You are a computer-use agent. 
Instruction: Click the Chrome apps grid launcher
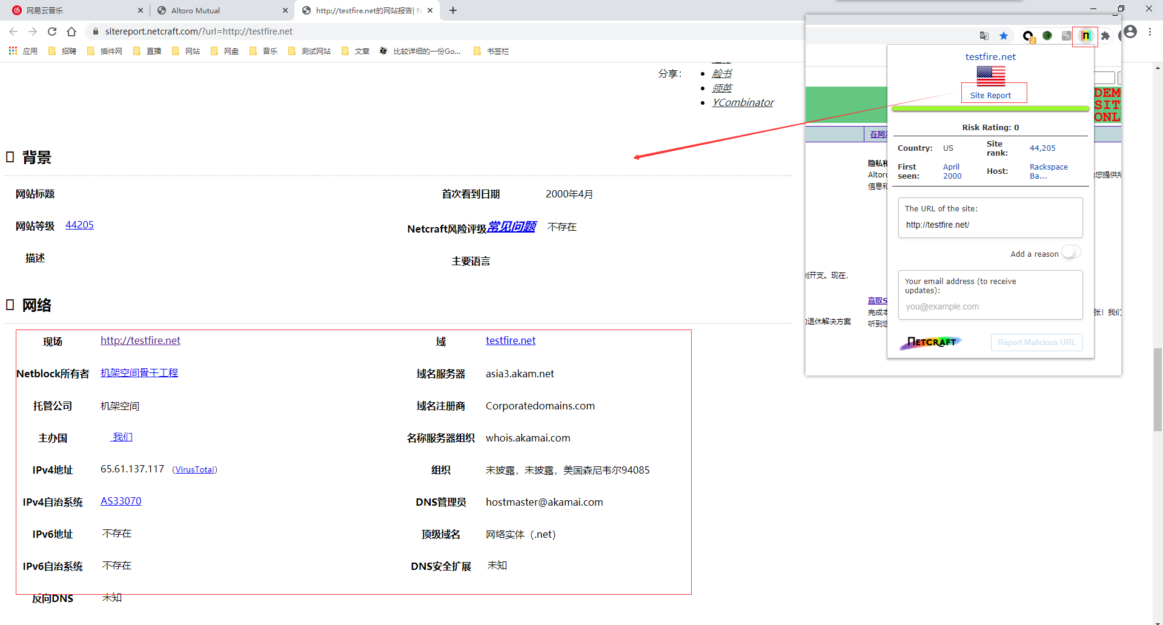point(13,51)
